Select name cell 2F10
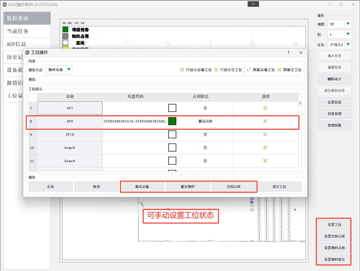The width and height of the screenshot is (360, 271). coord(70,134)
